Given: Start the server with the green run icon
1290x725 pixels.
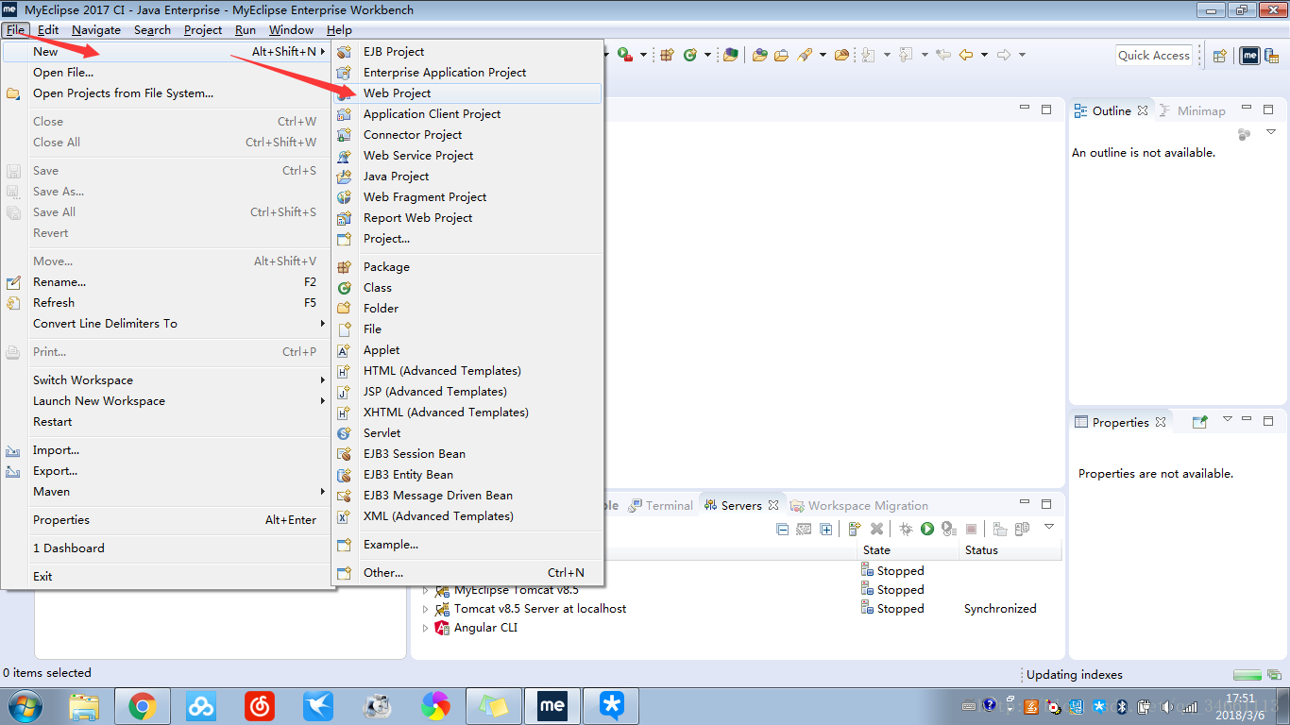Looking at the screenshot, I should (x=927, y=529).
